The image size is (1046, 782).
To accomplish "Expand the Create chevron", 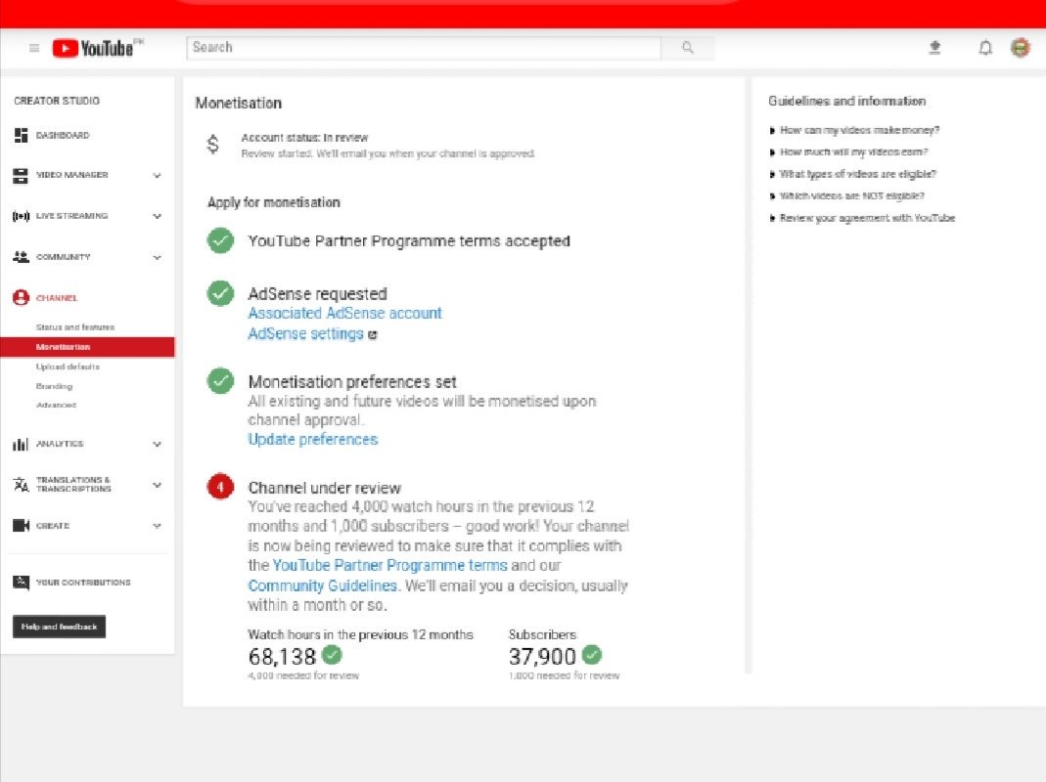I will click(157, 525).
